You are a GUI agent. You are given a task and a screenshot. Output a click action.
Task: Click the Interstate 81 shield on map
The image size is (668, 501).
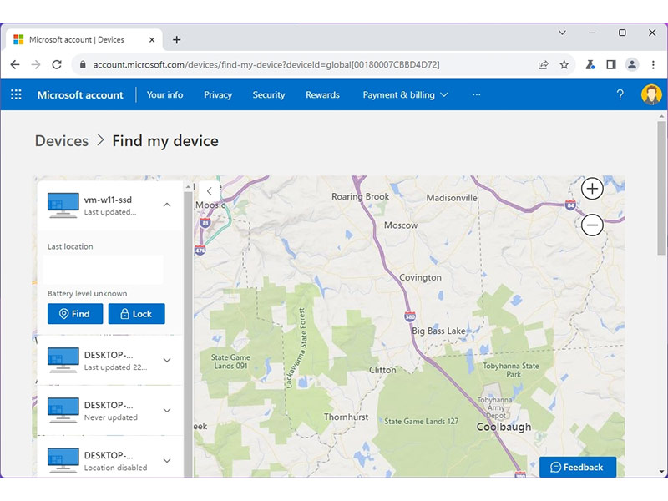(x=205, y=222)
